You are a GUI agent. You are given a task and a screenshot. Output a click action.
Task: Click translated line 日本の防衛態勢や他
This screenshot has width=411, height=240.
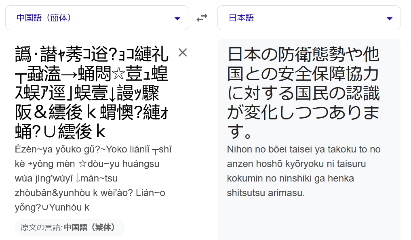tap(303, 54)
